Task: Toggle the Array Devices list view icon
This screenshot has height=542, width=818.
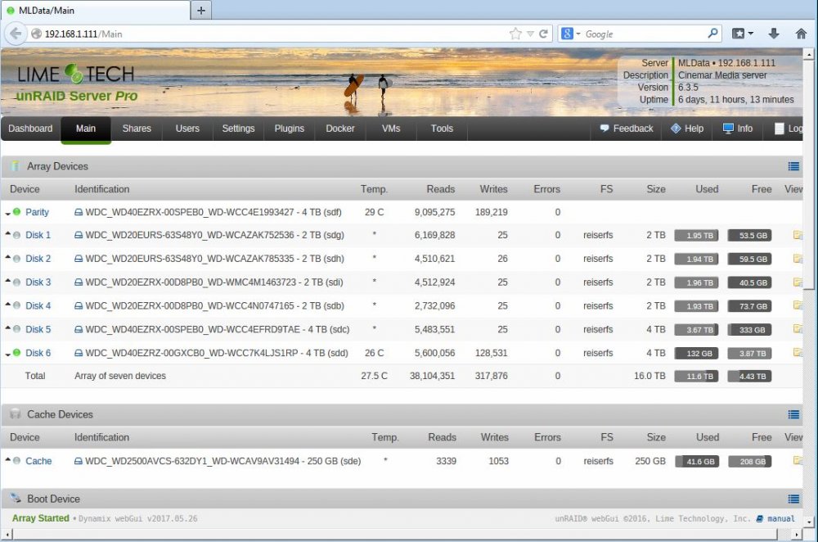Action: pos(793,166)
